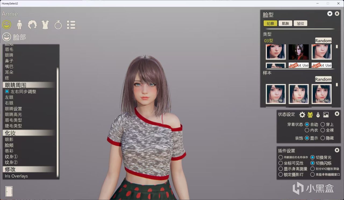Switch to the 轮廓 tab
This screenshot has height=200, width=344.
(270, 23)
